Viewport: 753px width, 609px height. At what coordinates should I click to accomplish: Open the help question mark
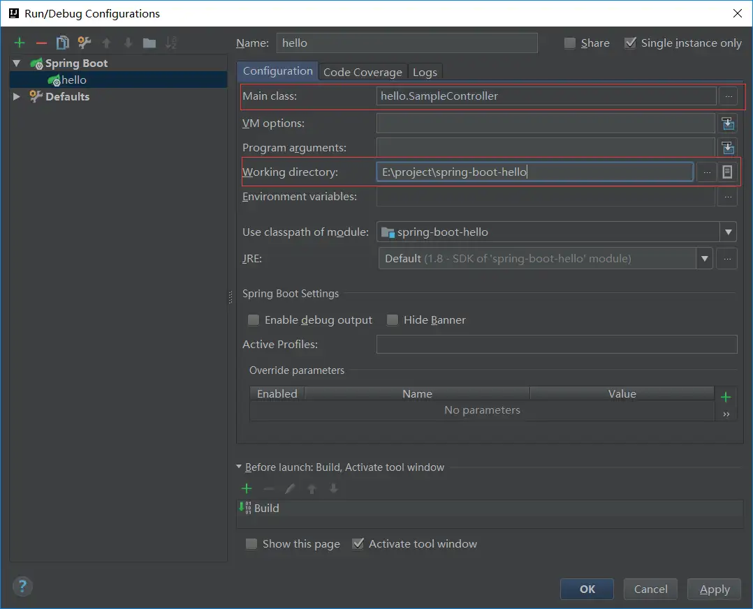point(22,585)
